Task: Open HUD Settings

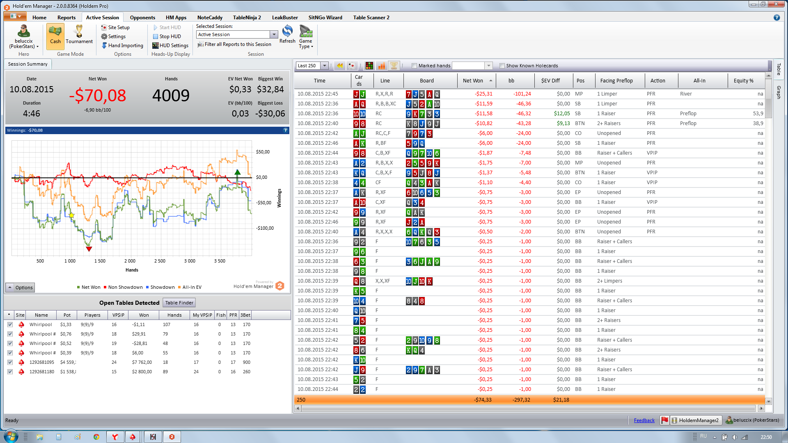Action: [x=170, y=46]
